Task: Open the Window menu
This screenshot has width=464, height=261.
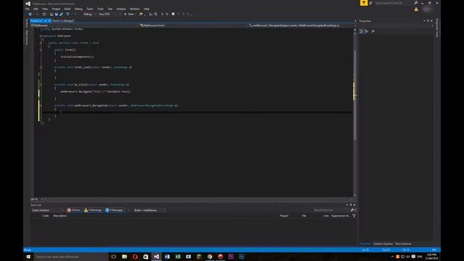Action: coord(134,9)
